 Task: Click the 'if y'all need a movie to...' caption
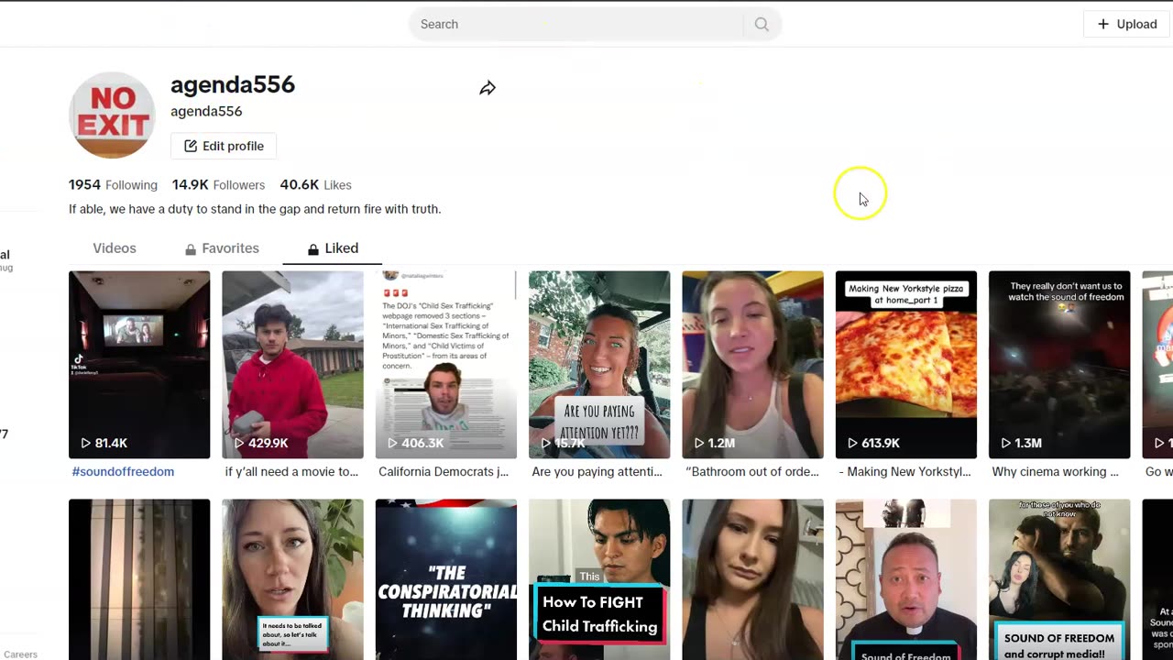(291, 472)
